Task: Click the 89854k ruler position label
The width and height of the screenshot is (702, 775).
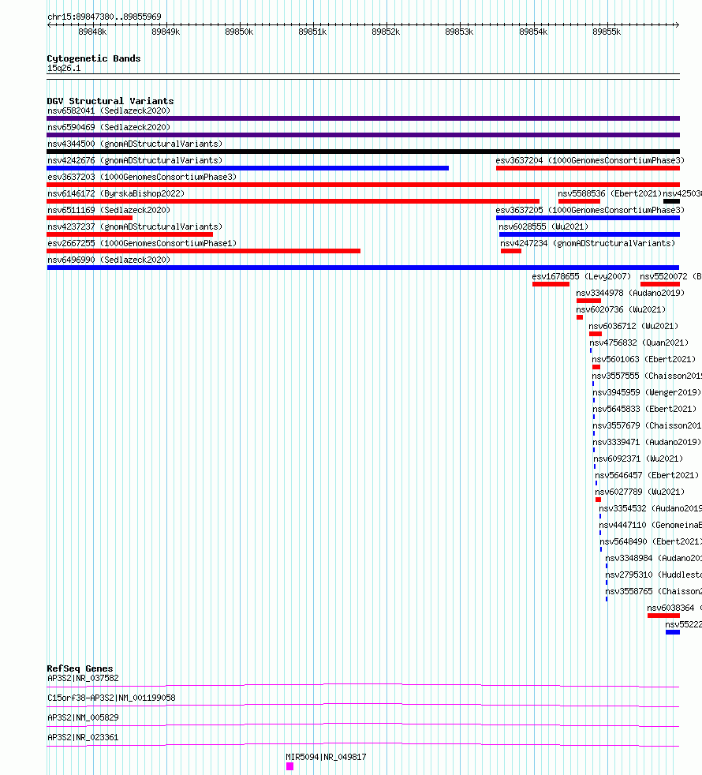Action: pos(533,32)
